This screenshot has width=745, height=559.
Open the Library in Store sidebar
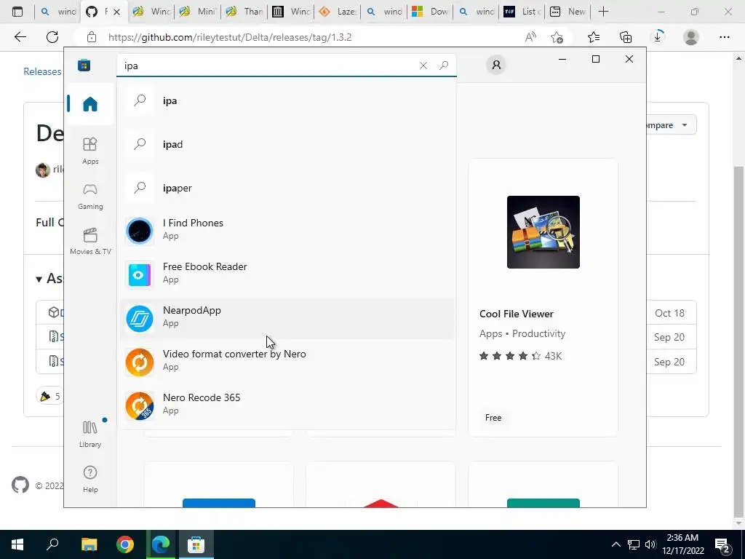pos(89,434)
